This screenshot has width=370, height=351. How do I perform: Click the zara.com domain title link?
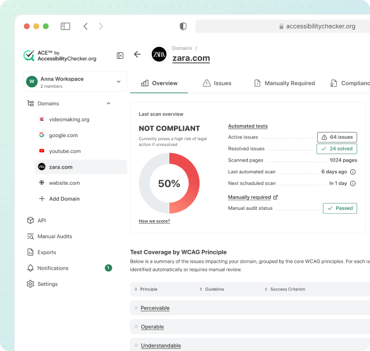(x=191, y=58)
